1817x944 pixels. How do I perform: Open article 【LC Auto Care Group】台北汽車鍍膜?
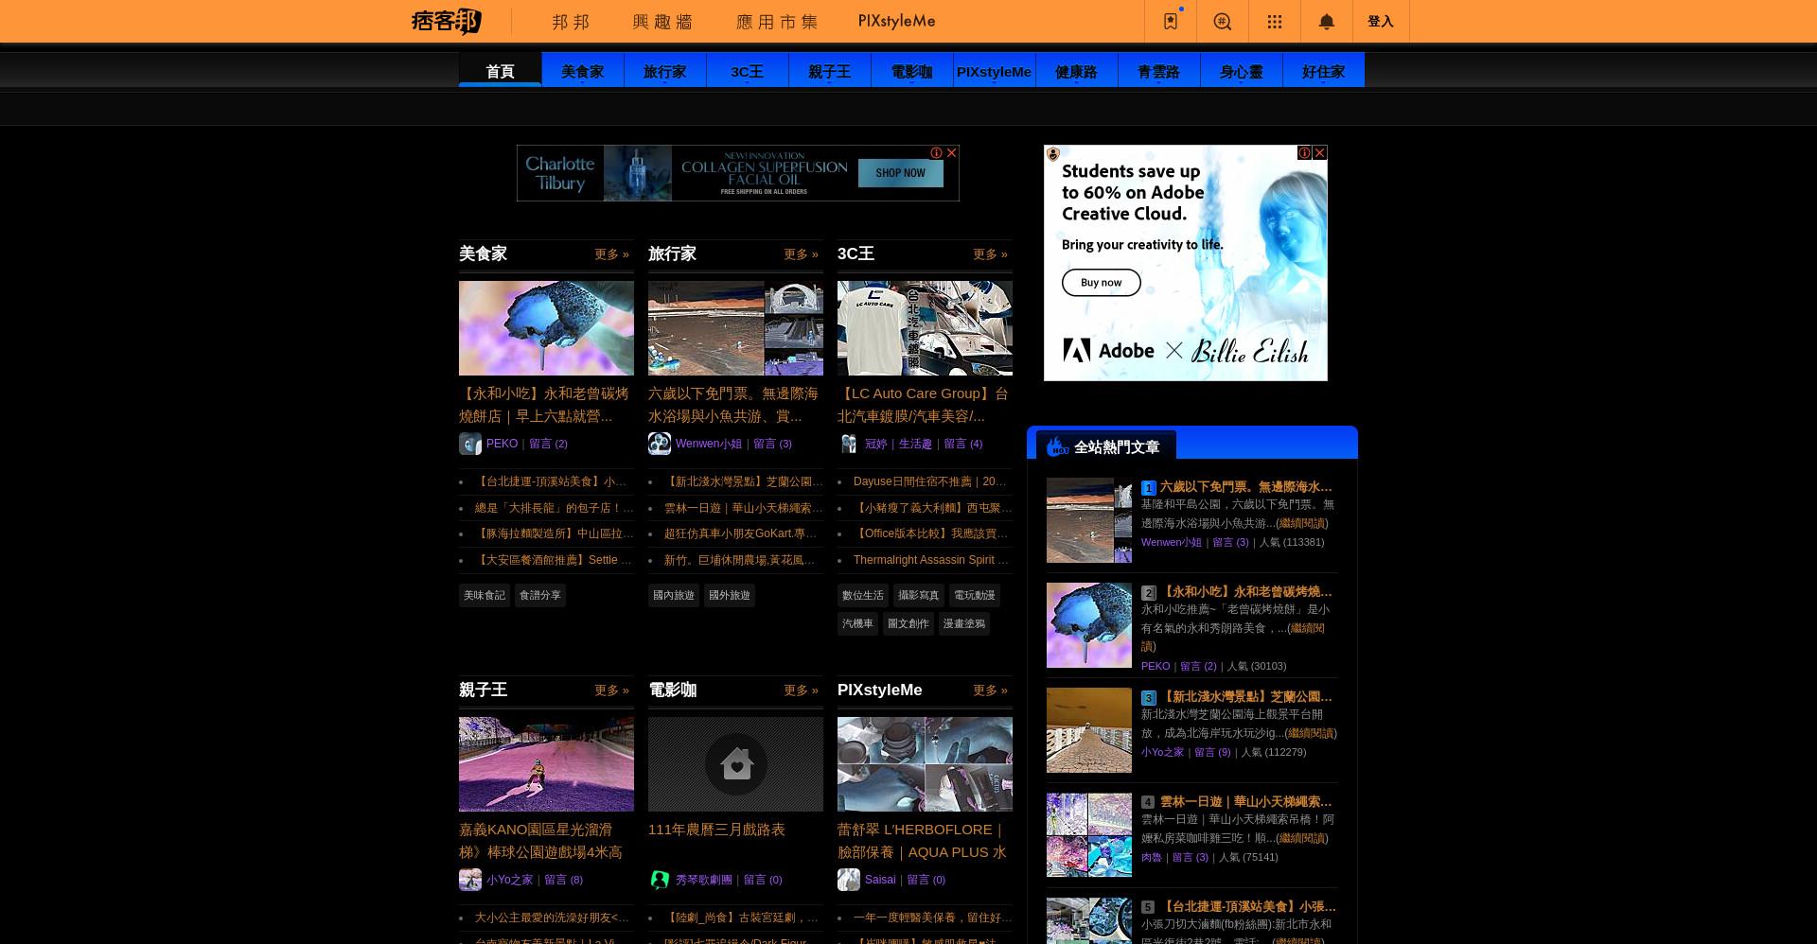[x=924, y=405]
